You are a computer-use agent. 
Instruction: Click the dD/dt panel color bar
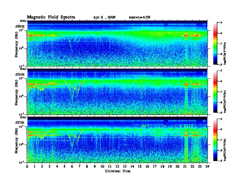click(x=215, y=92)
